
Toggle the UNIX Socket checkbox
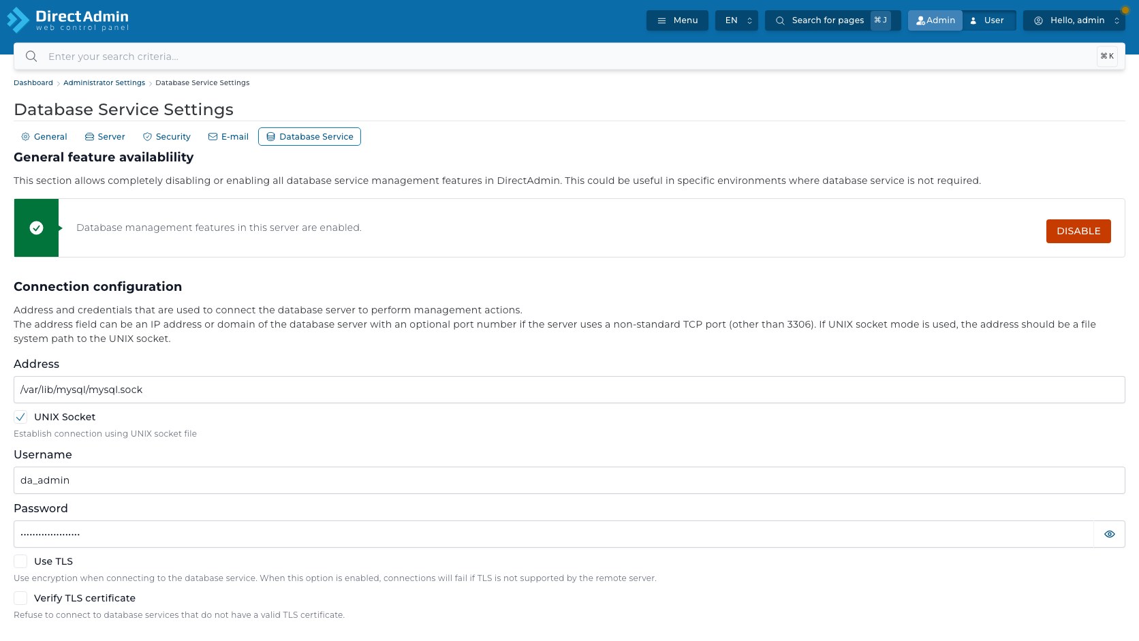(x=20, y=417)
